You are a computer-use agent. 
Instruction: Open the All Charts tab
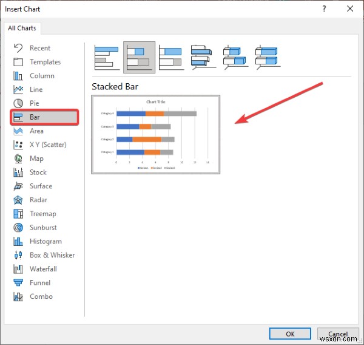pos(22,28)
